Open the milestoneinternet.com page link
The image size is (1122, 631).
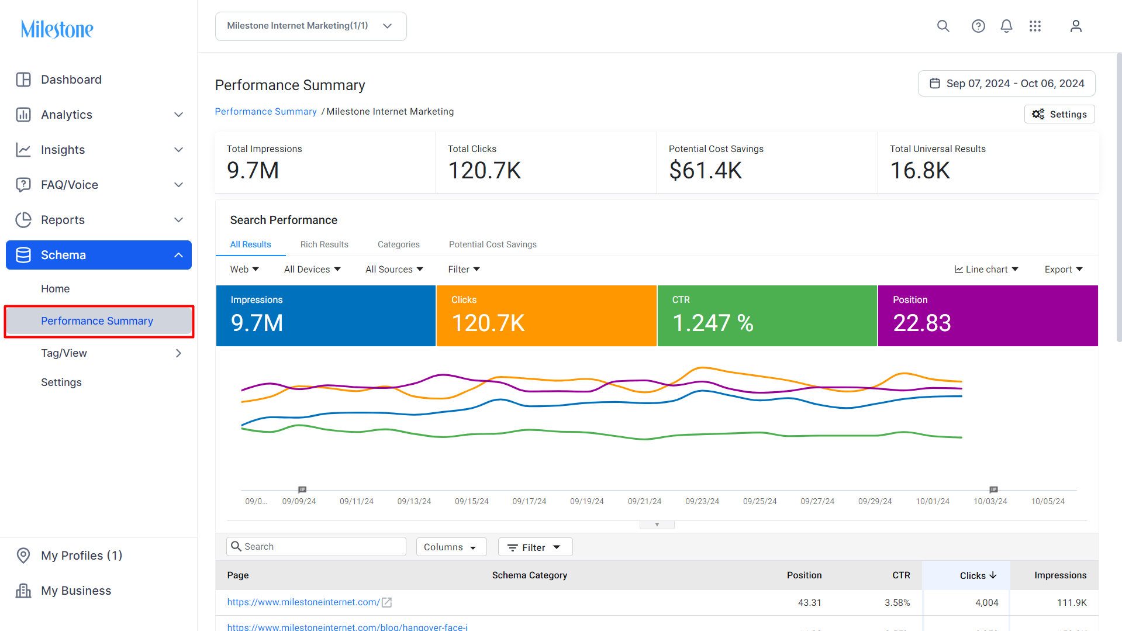coord(303,602)
